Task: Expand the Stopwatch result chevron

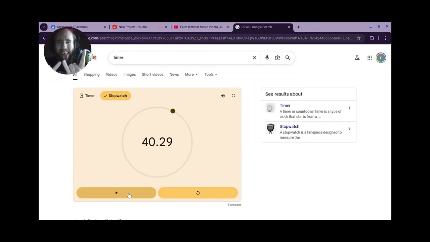Action: (349, 129)
